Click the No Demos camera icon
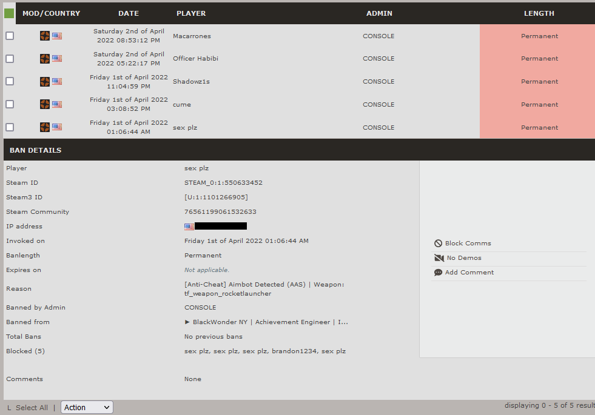Image resolution: width=595 pixels, height=415 pixels. pos(439,257)
